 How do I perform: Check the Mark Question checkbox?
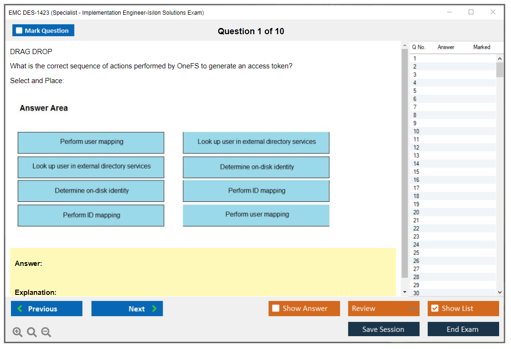click(x=19, y=31)
